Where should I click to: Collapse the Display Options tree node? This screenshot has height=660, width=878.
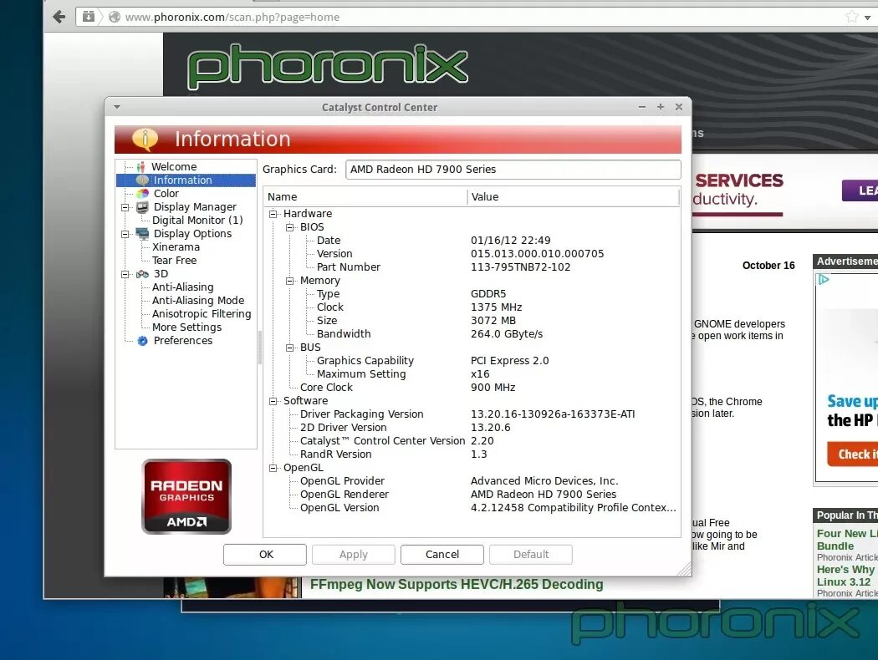125,235
